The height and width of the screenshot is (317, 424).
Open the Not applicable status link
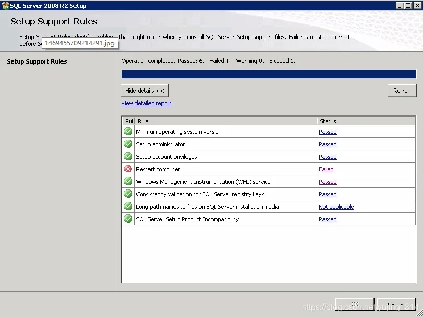coord(336,207)
